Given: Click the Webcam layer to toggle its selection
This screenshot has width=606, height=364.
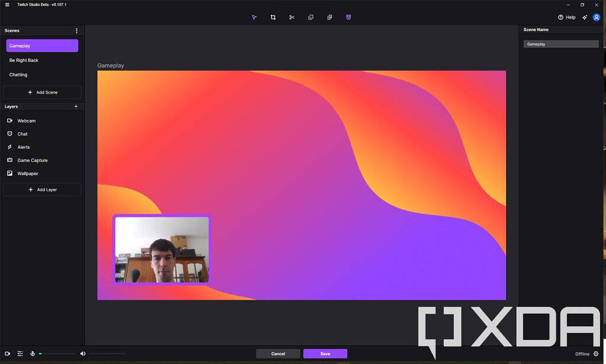Looking at the screenshot, I should pyautogui.click(x=26, y=121).
